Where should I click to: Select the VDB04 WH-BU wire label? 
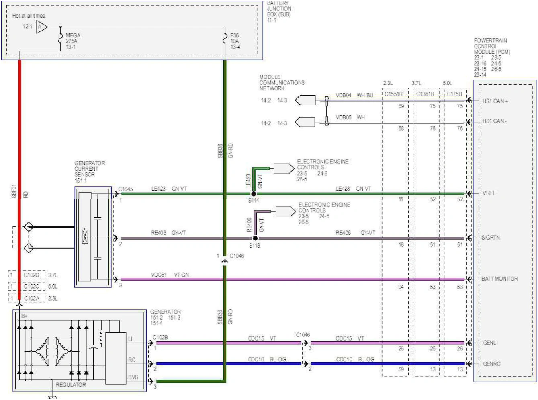pyautogui.click(x=354, y=95)
